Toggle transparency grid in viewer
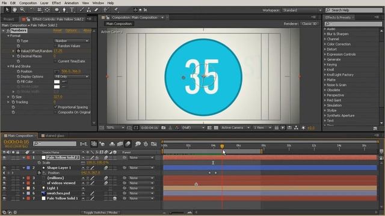 click(x=216, y=128)
